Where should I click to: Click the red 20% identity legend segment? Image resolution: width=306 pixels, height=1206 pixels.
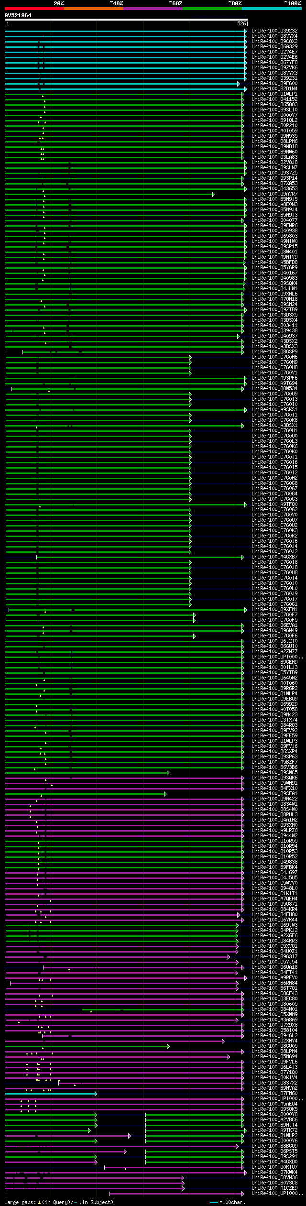(34, 9)
